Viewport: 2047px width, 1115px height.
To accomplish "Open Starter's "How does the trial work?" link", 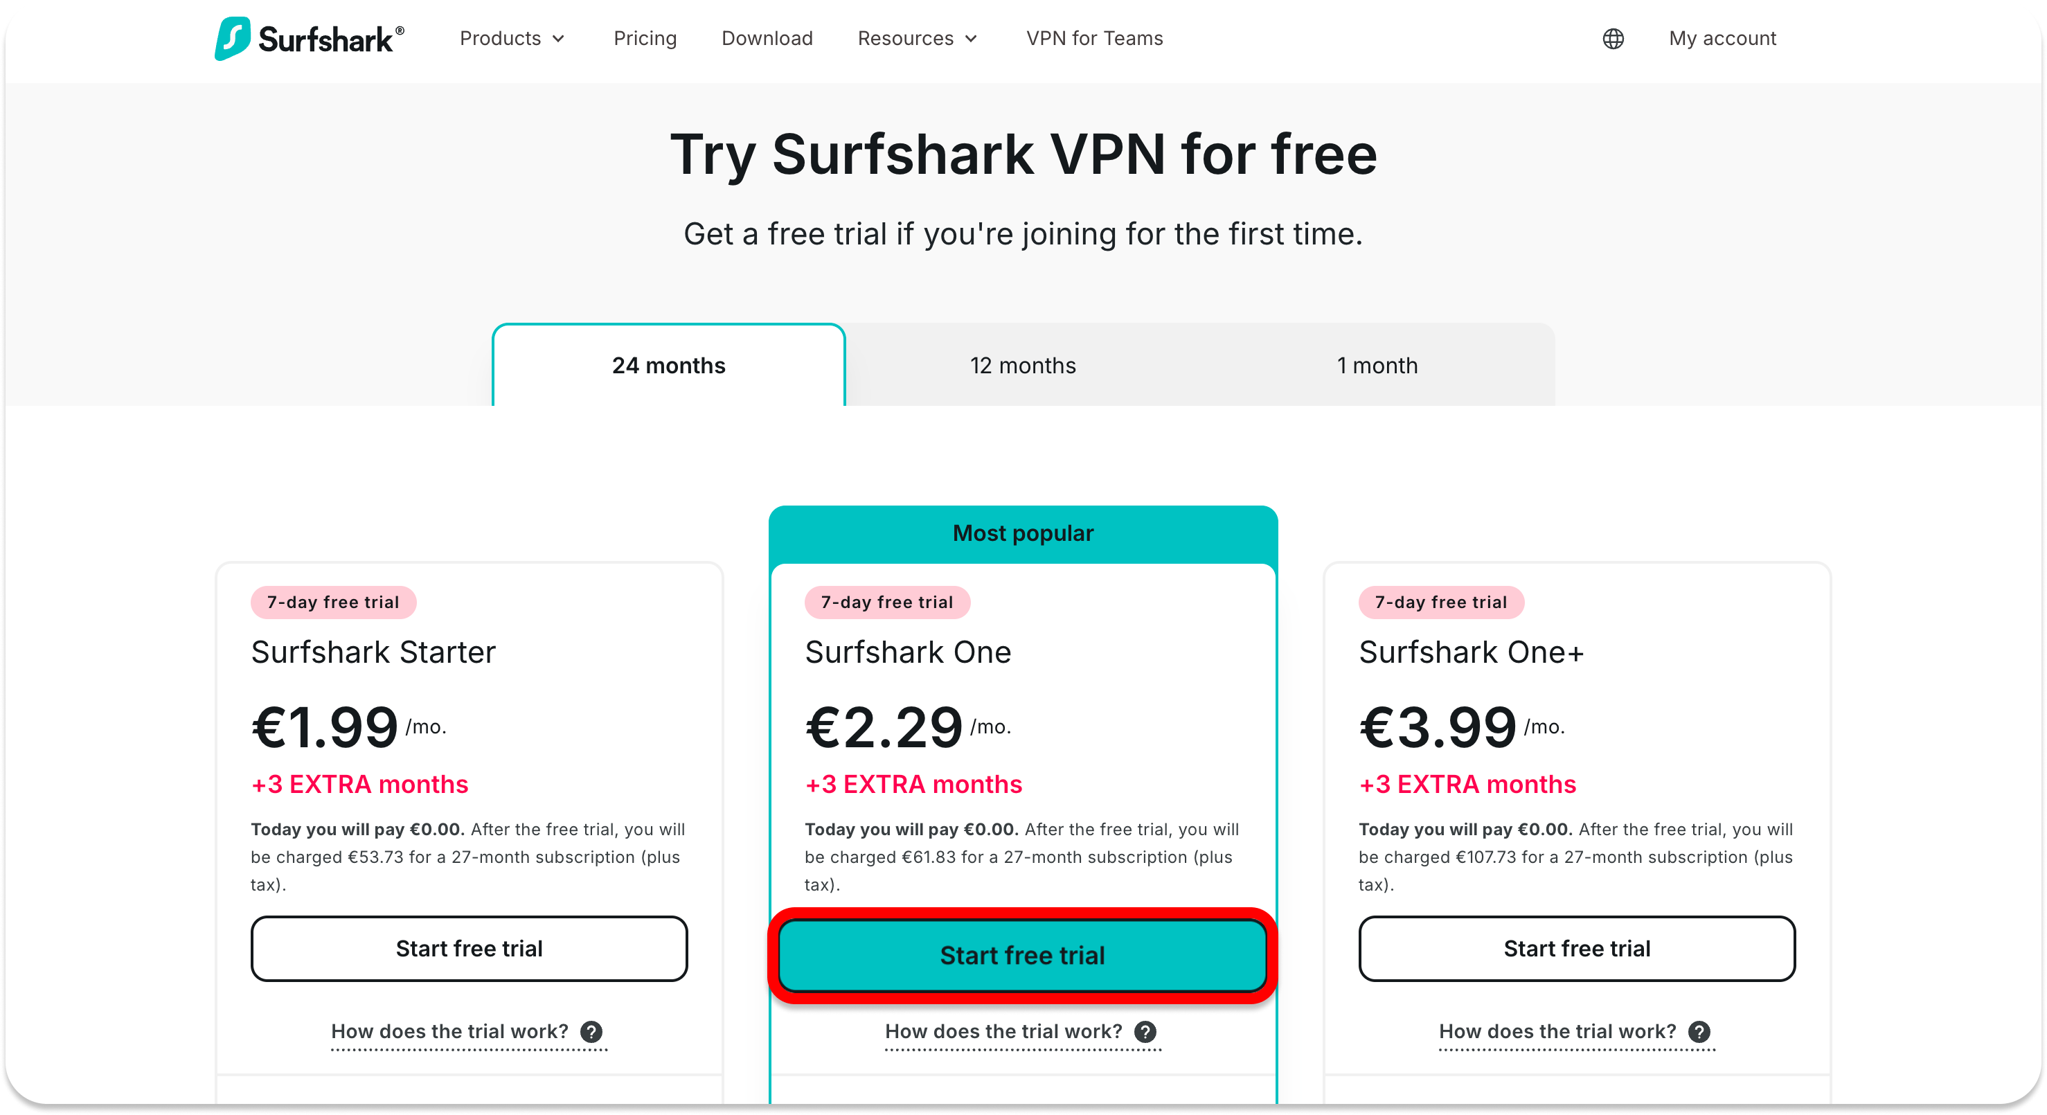I will click(449, 1032).
